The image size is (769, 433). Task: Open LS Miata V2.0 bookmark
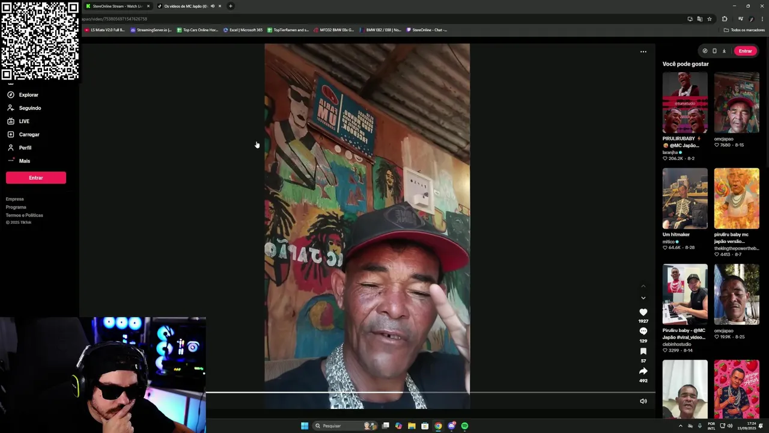pos(105,30)
